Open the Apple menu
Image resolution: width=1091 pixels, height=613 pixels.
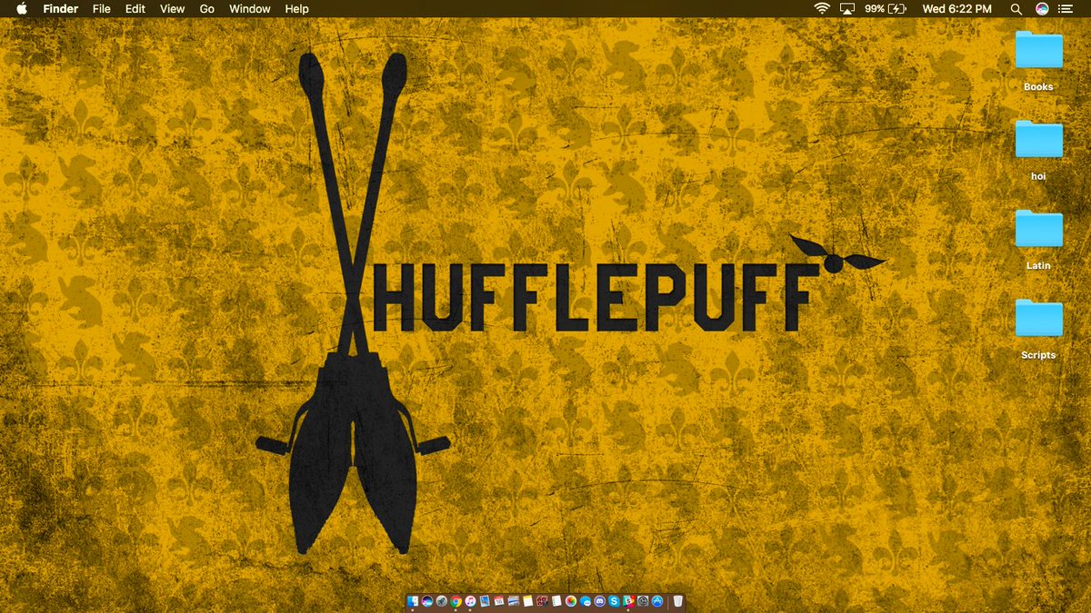tap(22, 9)
